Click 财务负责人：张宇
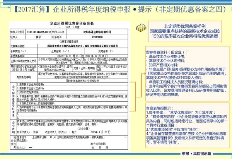The height and width of the screenshot is (159, 232). pos(28,132)
